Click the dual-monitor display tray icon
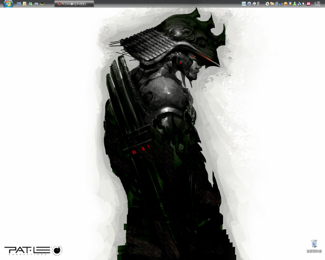Screen dimensions: 325x260 [277, 4]
